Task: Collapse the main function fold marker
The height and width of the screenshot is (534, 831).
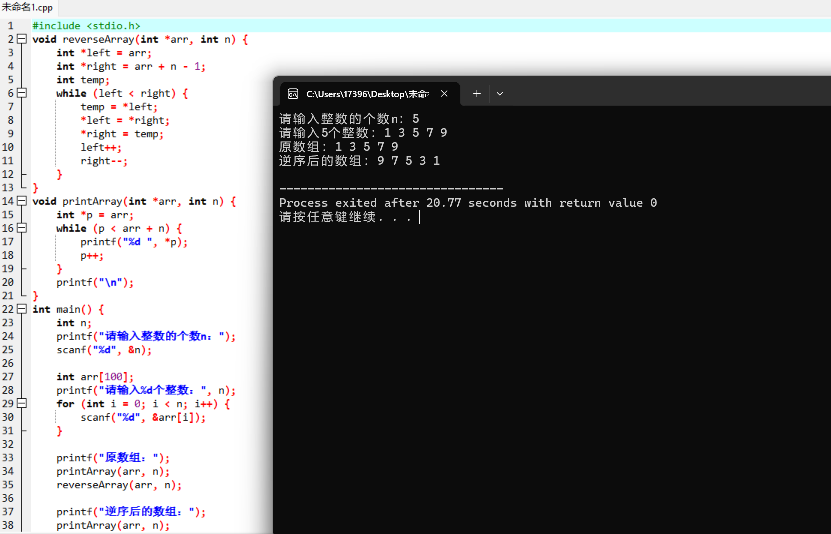Action: coord(21,309)
